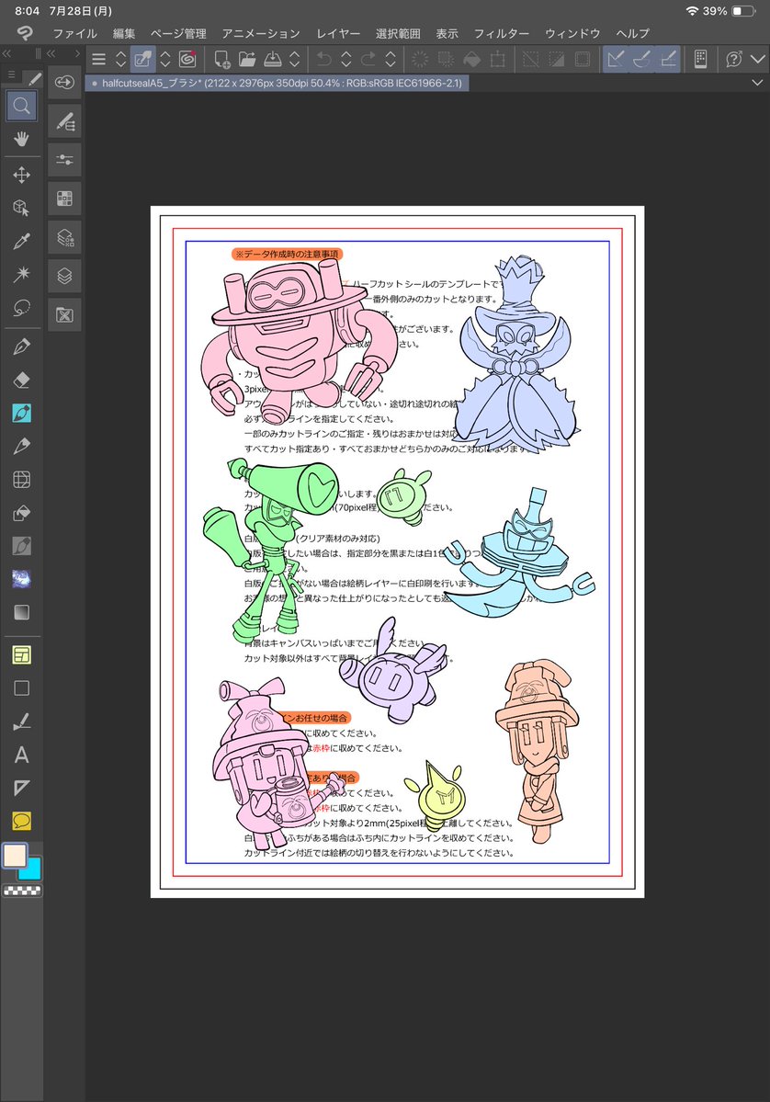Open the 編集 menu
The image size is (770, 1102).
point(124,34)
